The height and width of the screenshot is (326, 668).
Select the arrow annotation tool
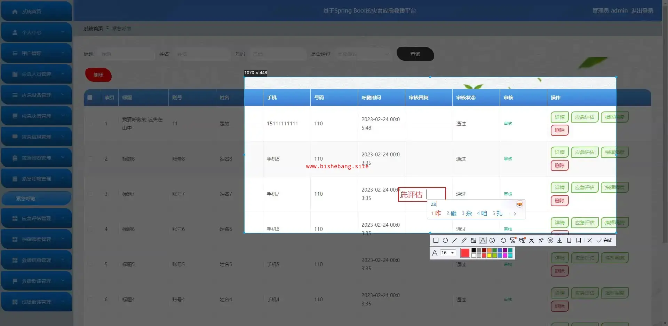point(455,240)
